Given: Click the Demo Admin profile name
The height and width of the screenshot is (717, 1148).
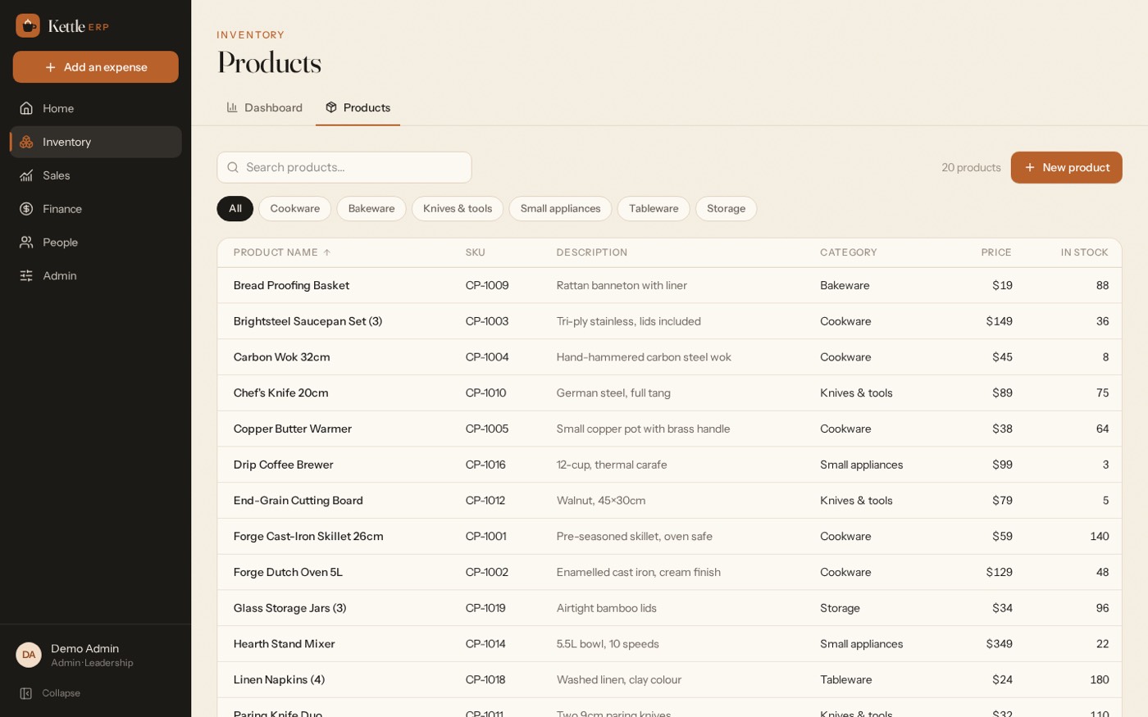Looking at the screenshot, I should (84, 648).
